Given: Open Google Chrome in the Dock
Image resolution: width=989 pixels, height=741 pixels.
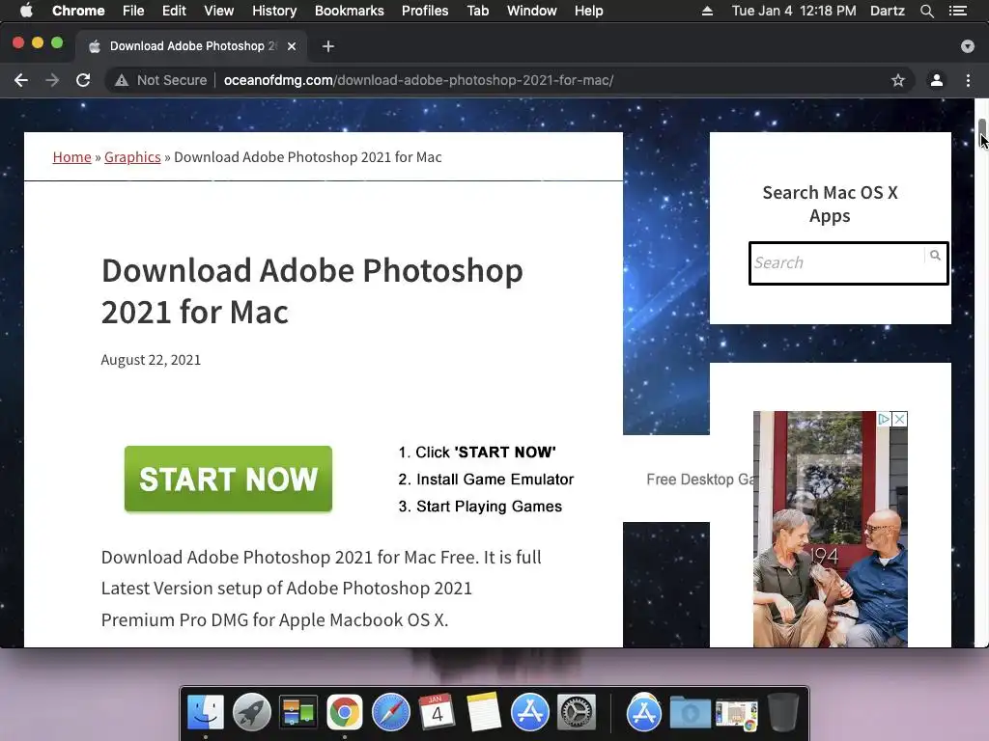Looking at the screenshot, I should [x=345, y=712].
